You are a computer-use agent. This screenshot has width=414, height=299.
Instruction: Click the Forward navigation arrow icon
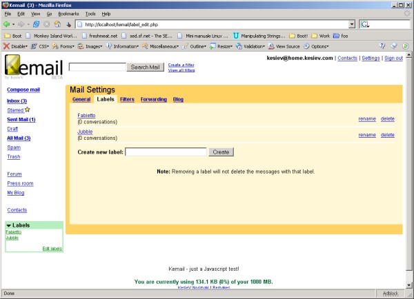click(21, 25)
